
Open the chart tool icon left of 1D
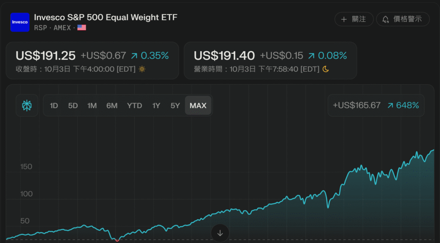27,105
